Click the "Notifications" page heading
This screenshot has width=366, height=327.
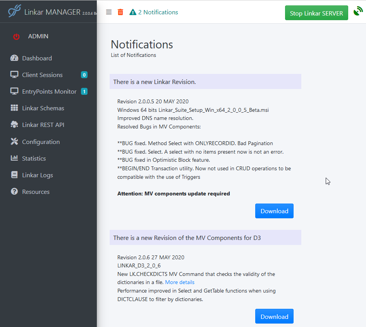click(x=142, y=45)
